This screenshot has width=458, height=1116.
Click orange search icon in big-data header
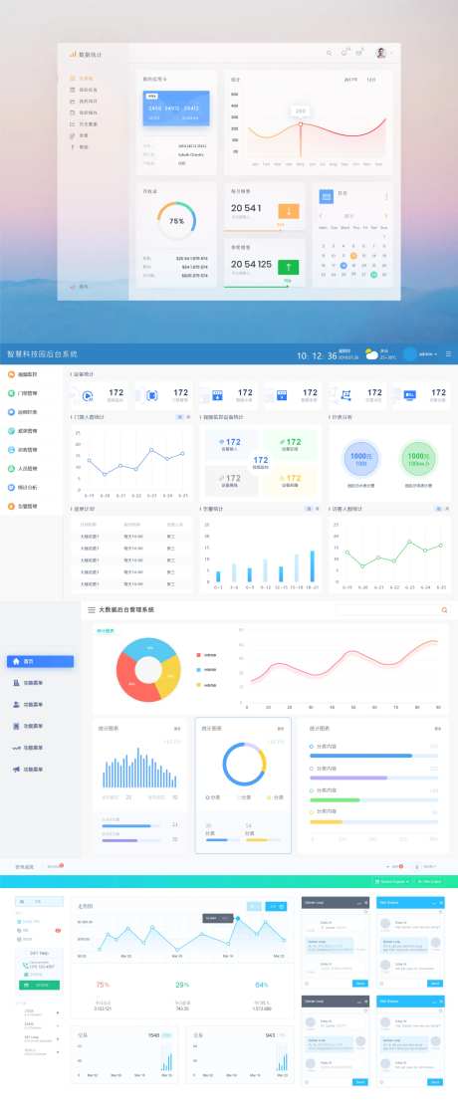[444, 610]
